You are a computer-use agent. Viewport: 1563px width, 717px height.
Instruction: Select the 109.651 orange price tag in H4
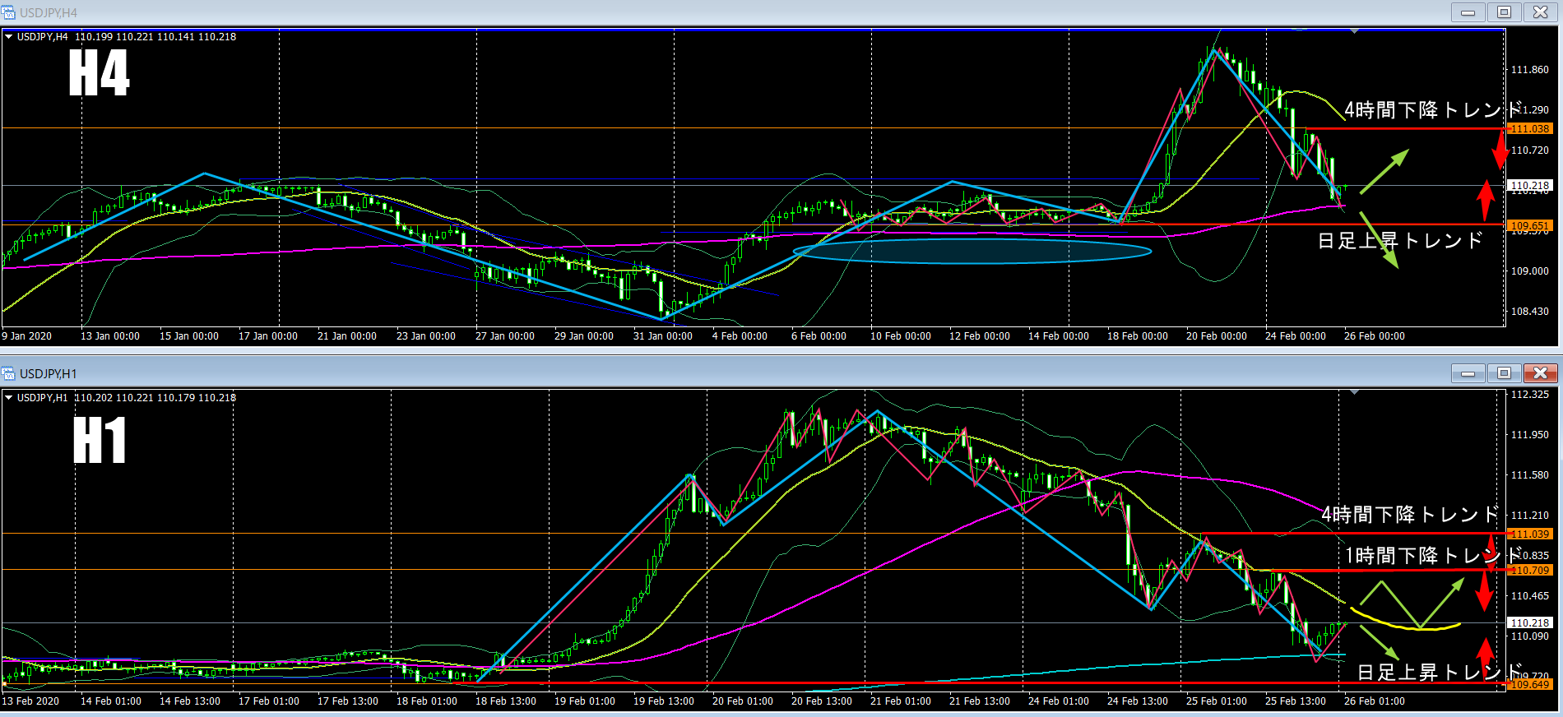[x=1529, y=225]
